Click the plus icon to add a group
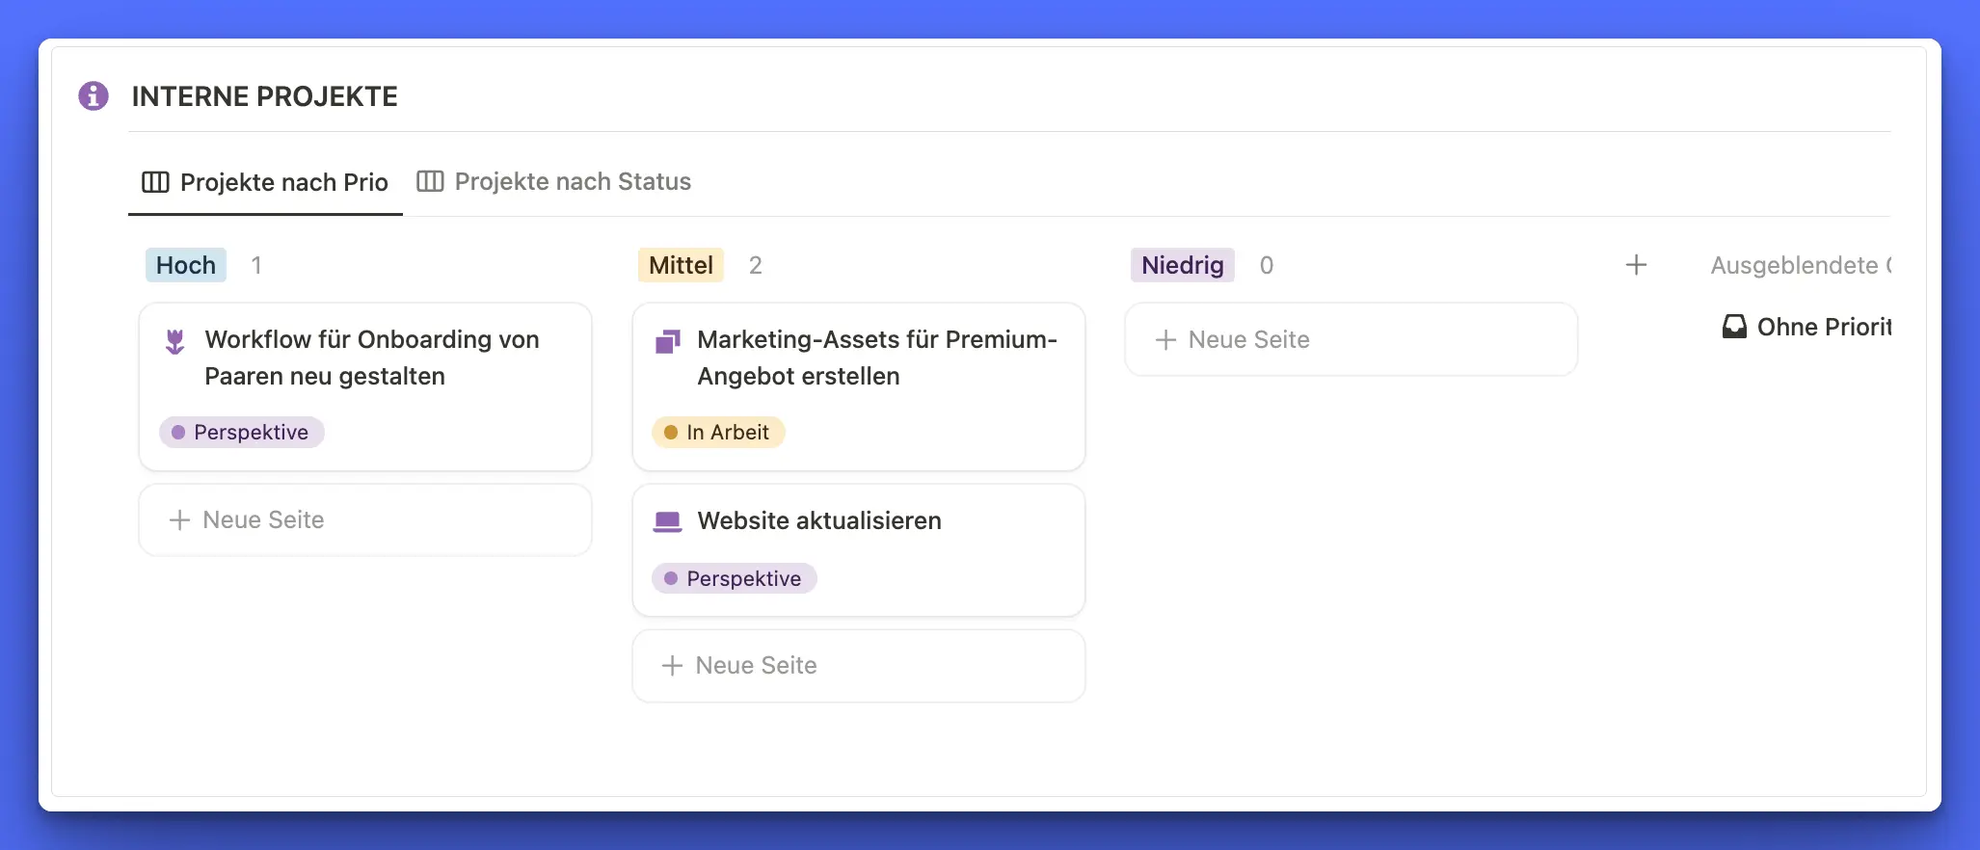1980x850 pixels. 1636,265
